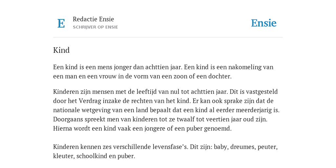
Task: Click the blue E avatar icon
Action: tap(61, 23)
